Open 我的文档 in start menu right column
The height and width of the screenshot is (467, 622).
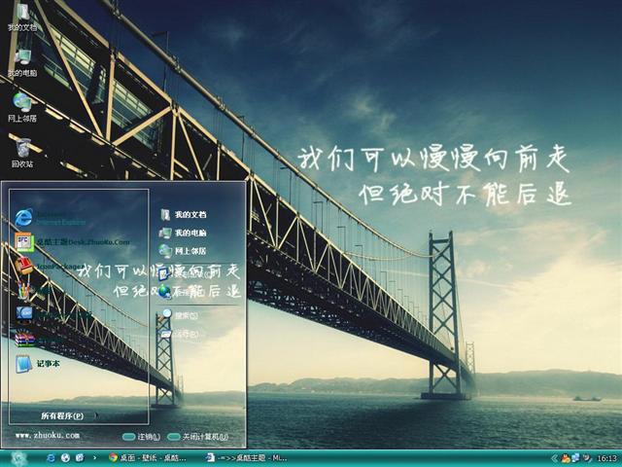pyautogui.click(x=190, y=214)
